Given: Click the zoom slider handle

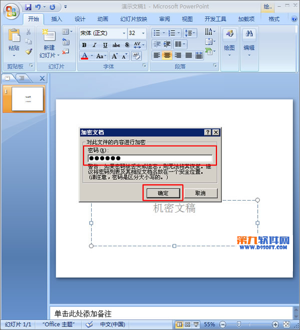Looking at the screenshot, I should click(x=239, y=324).
